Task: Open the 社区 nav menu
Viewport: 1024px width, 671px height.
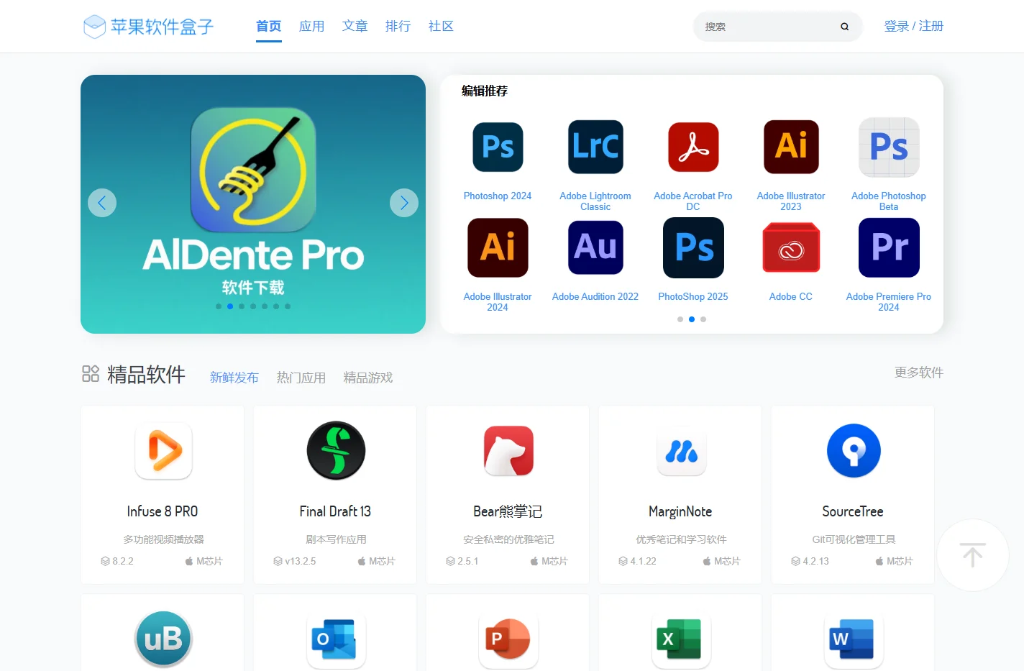Action: point(442,26)
